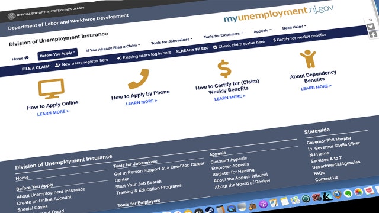Click Departments/Agencies link
Viewport: 379px width, 213px height.
336,164
